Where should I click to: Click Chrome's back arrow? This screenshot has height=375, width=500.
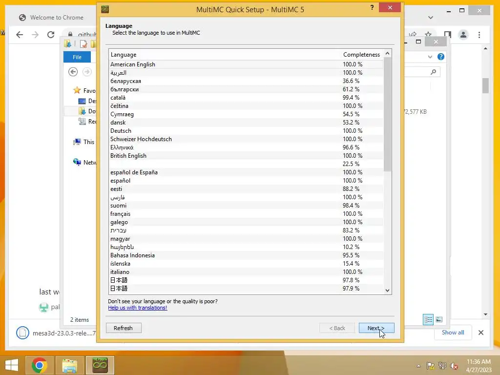(20, 35)
